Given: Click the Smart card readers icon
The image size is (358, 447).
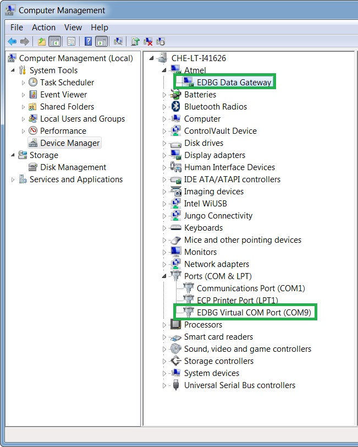Looking at the screenshot, I should coord(176,337).
